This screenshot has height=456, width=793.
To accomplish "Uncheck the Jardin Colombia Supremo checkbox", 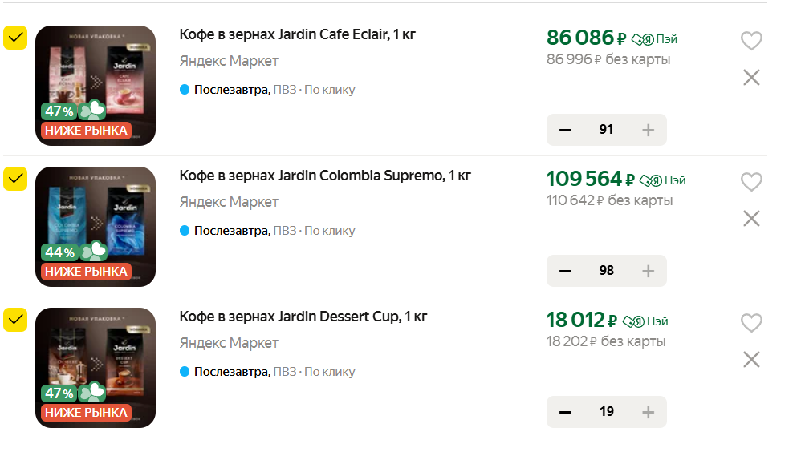I will tap(16, 179).
